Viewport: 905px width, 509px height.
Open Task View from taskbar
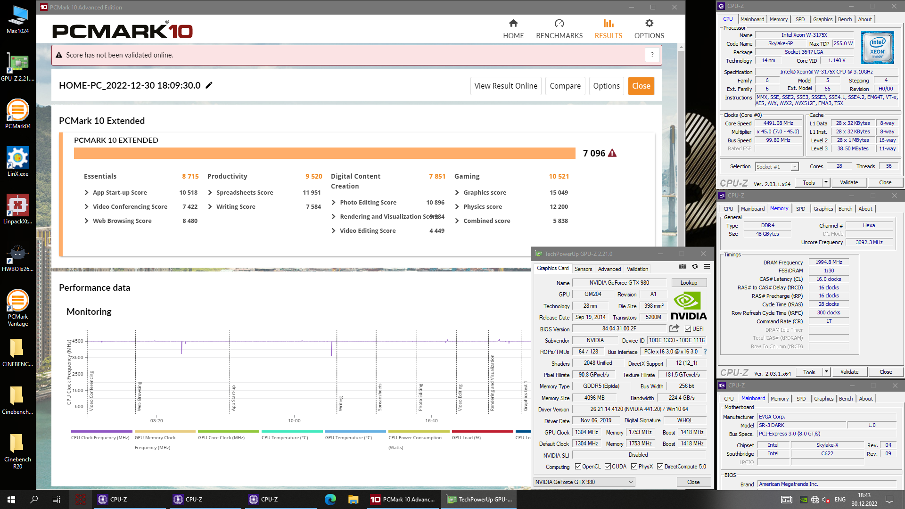(57, 499)
